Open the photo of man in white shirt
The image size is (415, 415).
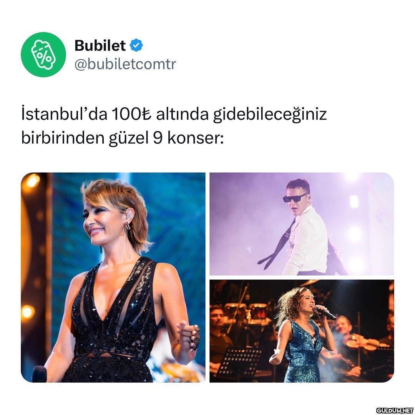(302, 224)
